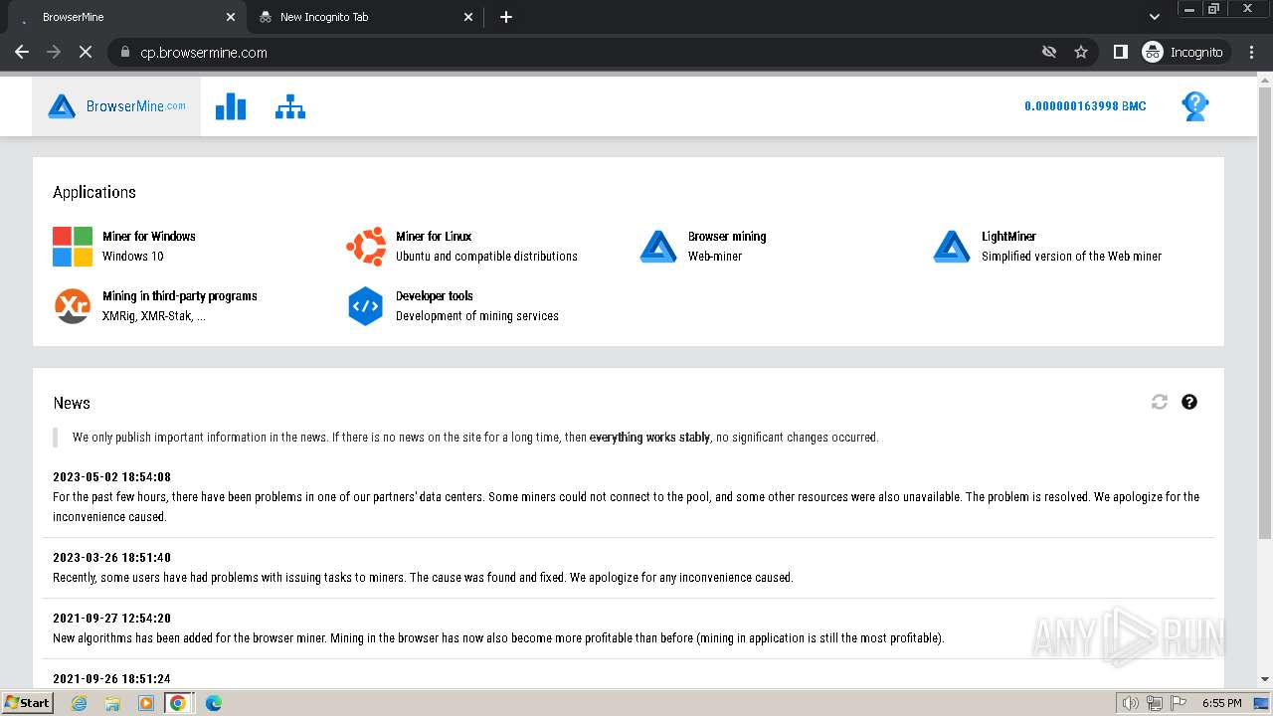Bookmark this page with the star
Screen dimensions: 1273x716
tap(1081, 52)
